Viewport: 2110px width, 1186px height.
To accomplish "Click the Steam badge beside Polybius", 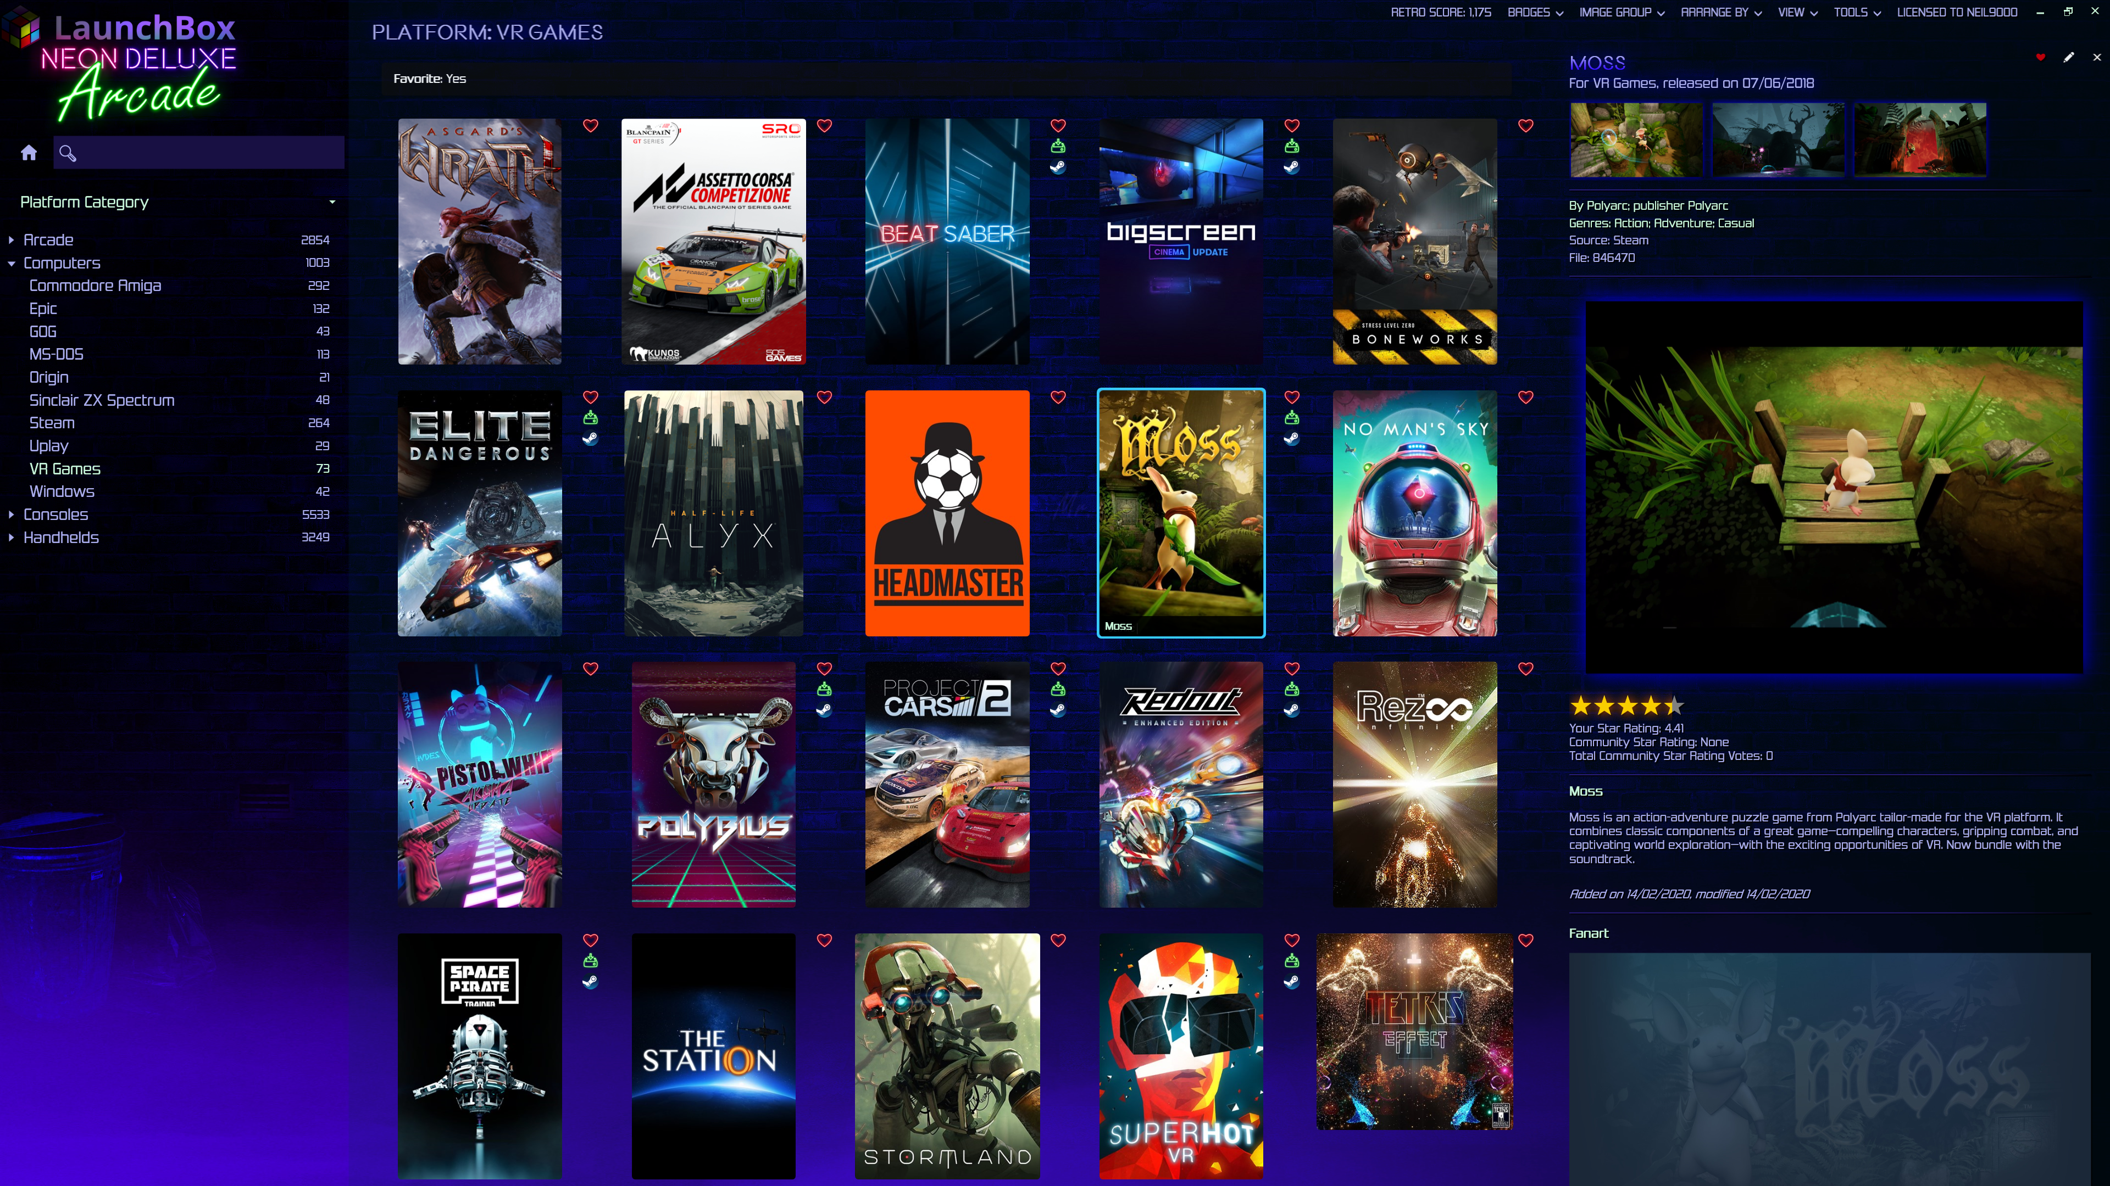I will point(824,711).
